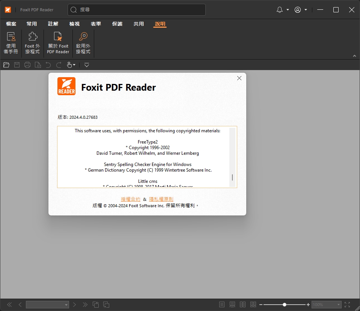Image resolution: width=360 pixels, height=311 pixels.
Task: Click the David Turner, Robert Wilhelm credits line
Action: tap(148, 153)
